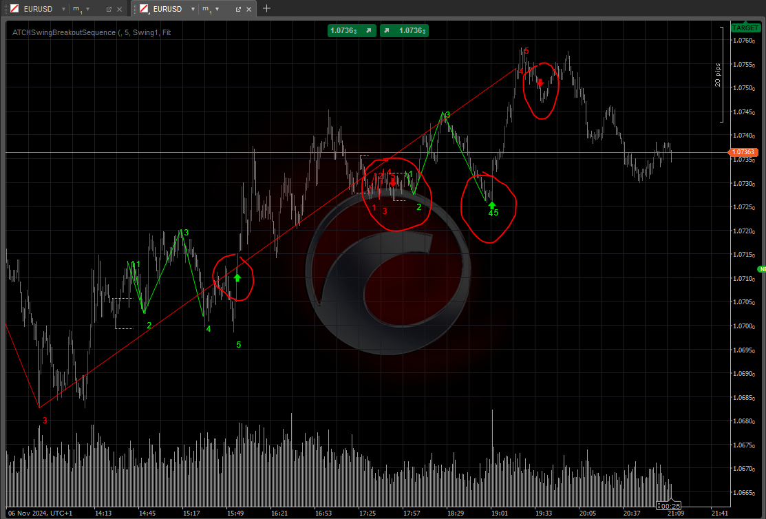Click the left 1.0736 sell quick-trade button
Image resolution: width=766 pixels, height=519 pixels.
352,30
